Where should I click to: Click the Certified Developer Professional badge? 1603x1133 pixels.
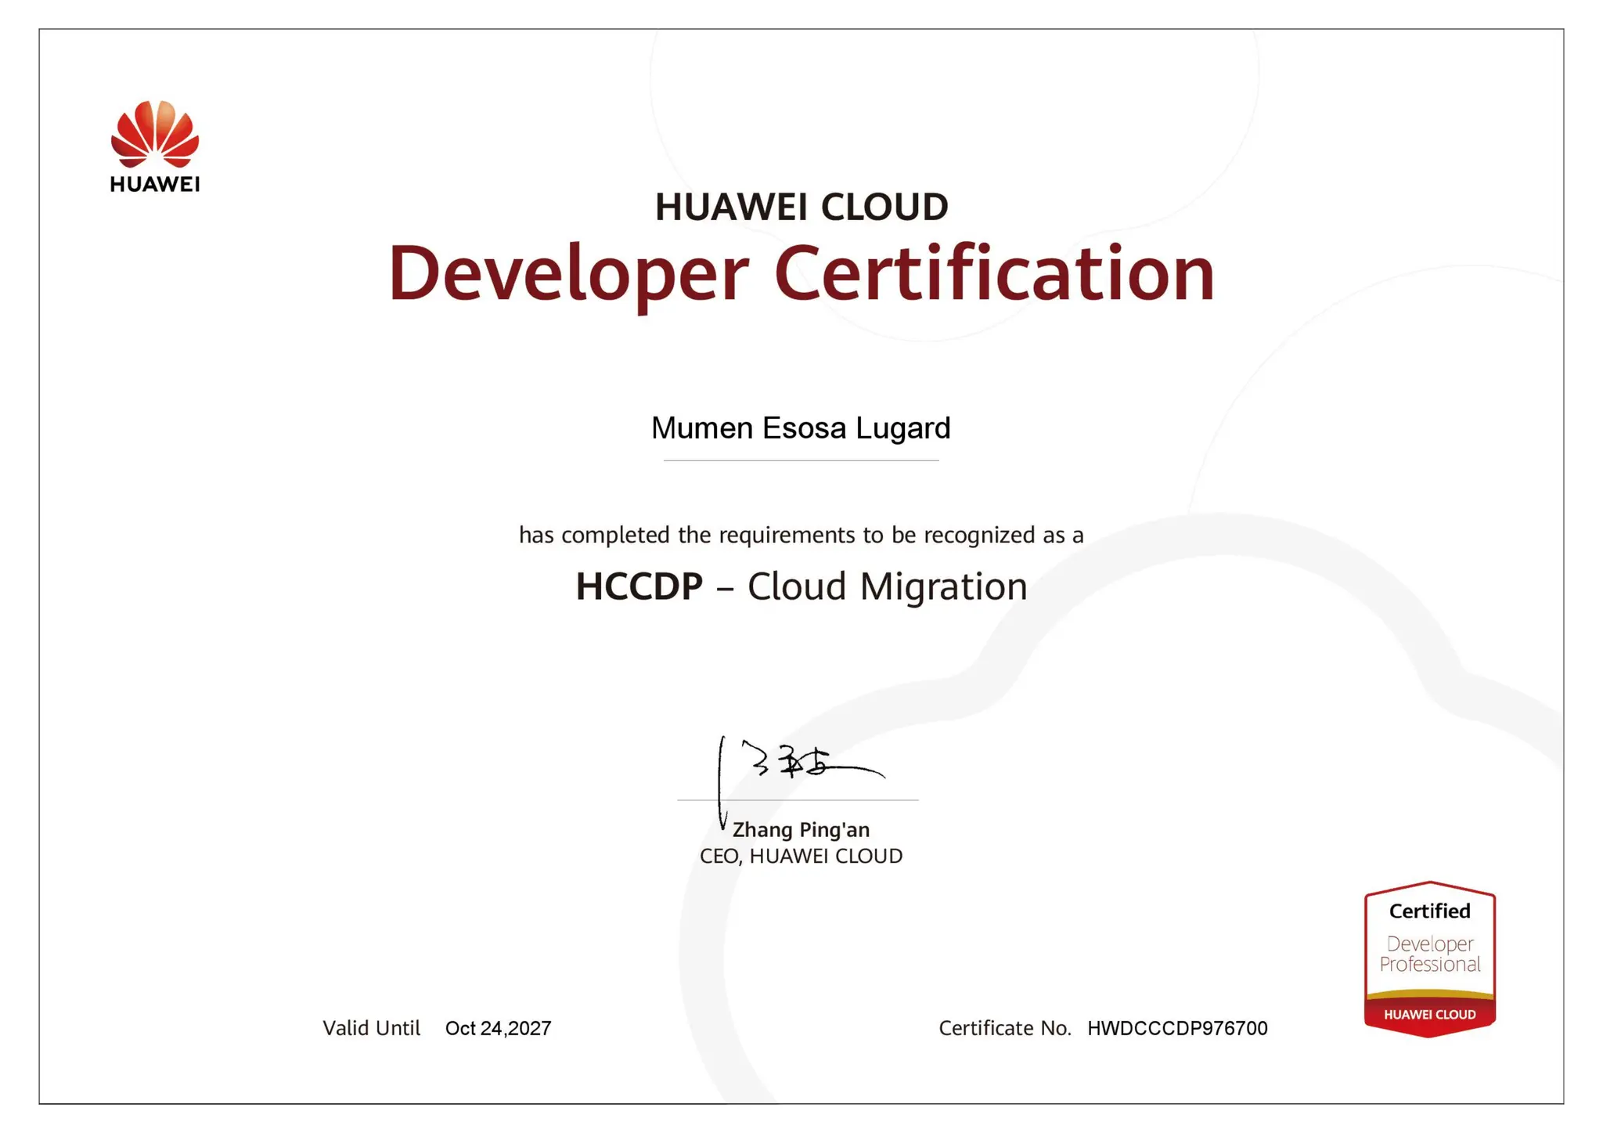point(1429,958)
